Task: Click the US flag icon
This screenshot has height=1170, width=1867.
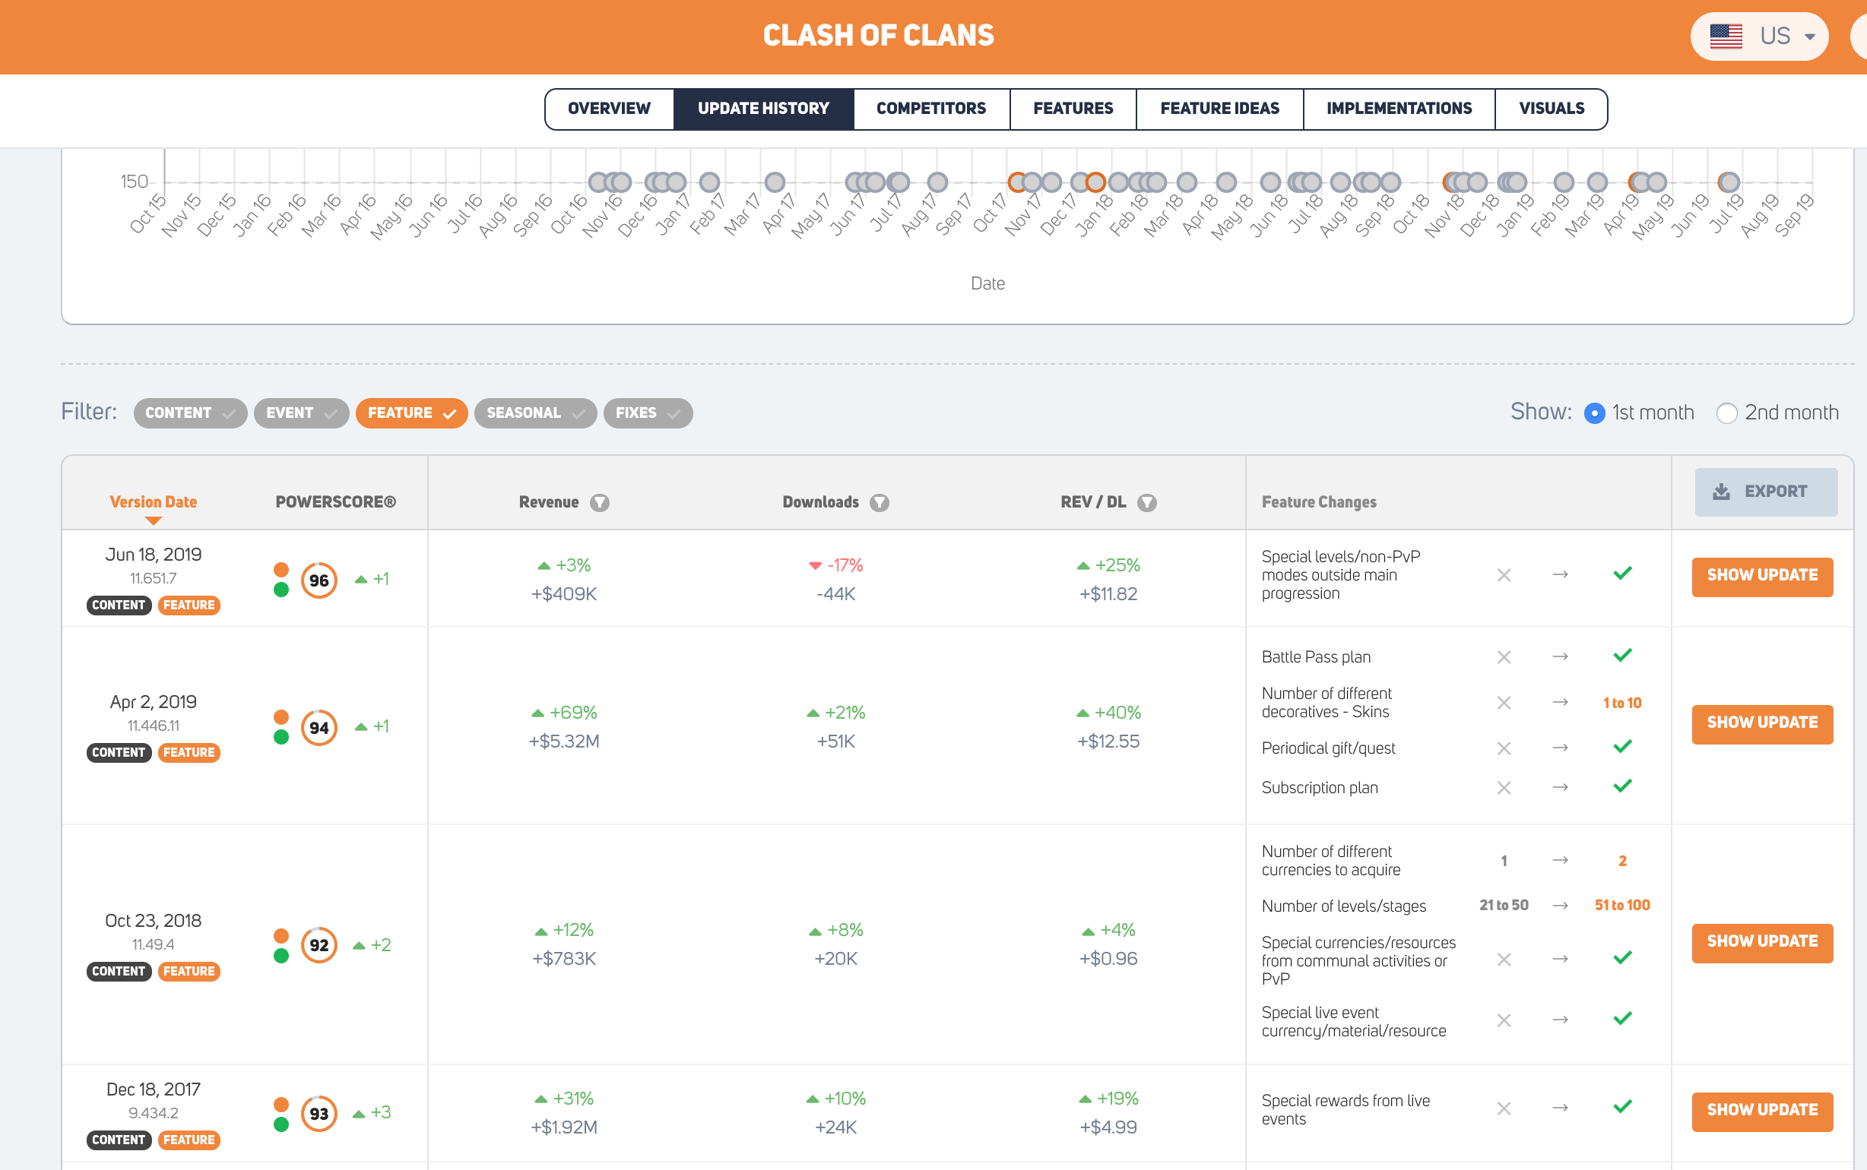Action: 1726,36
